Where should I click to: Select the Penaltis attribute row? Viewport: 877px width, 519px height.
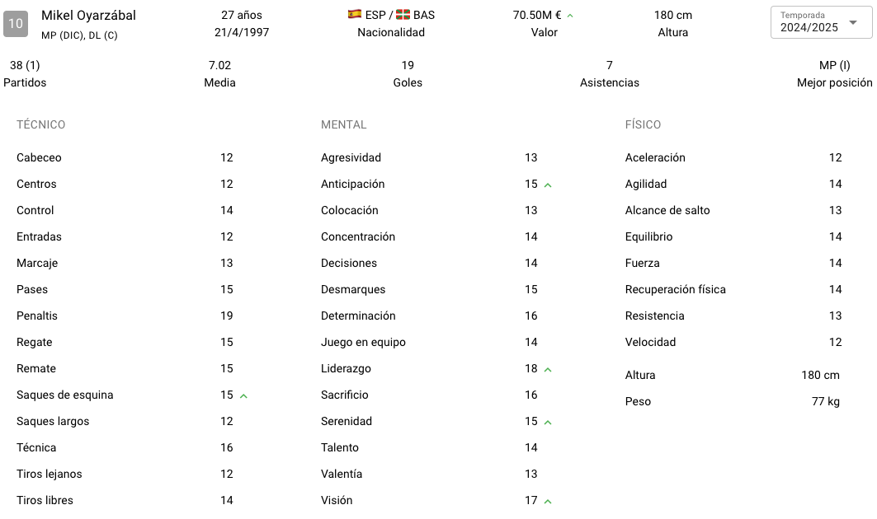(x=125, y=316)
